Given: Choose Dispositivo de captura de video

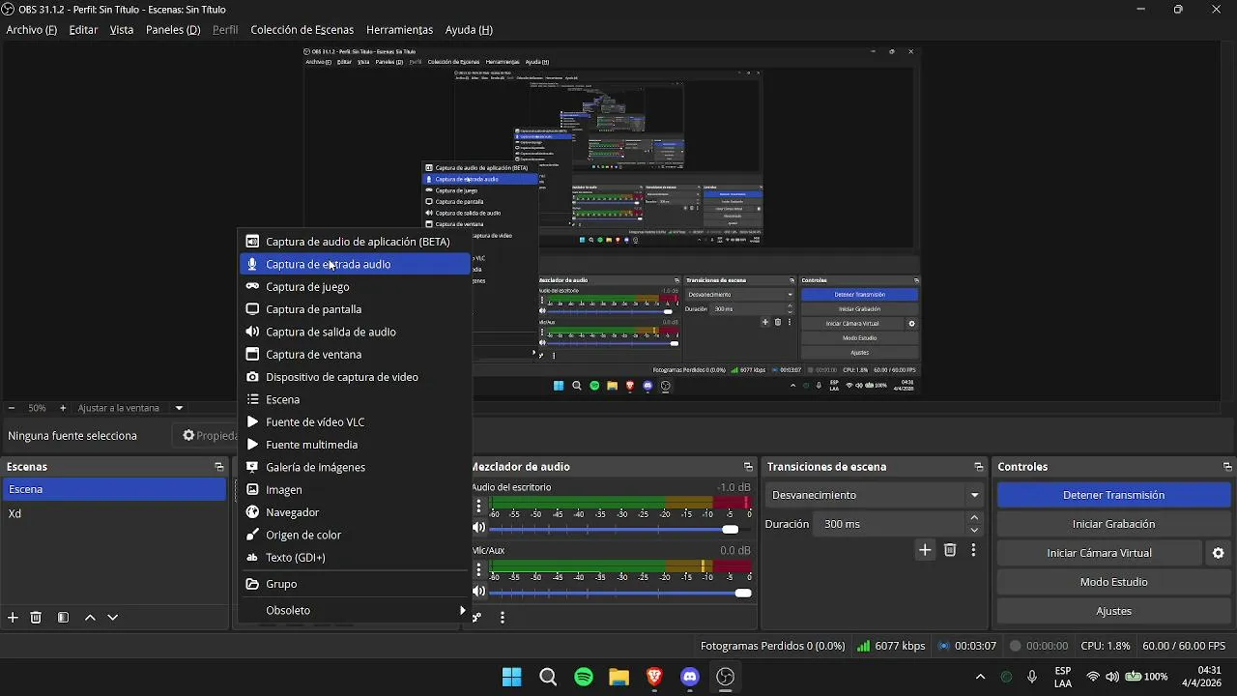Looking at the screenshot, I should tap(354, 377).
